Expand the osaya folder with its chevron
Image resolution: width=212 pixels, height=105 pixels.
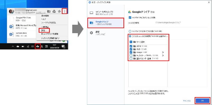tap(163, 52)
